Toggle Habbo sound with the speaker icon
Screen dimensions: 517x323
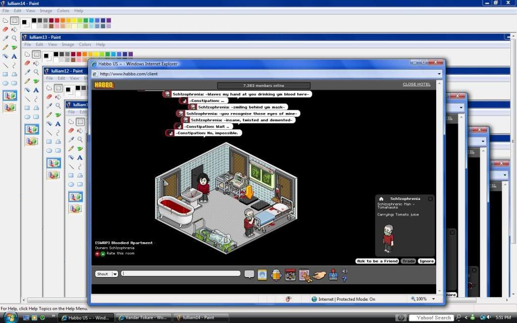pos(345,272)
